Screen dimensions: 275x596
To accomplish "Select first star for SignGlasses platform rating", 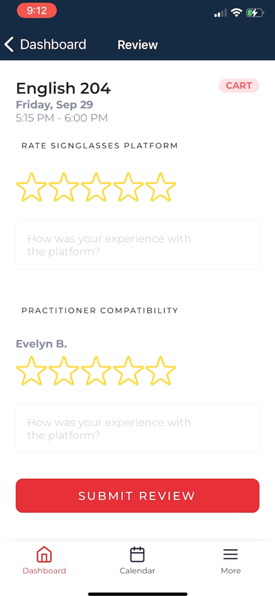I will (x=31, y=187).
